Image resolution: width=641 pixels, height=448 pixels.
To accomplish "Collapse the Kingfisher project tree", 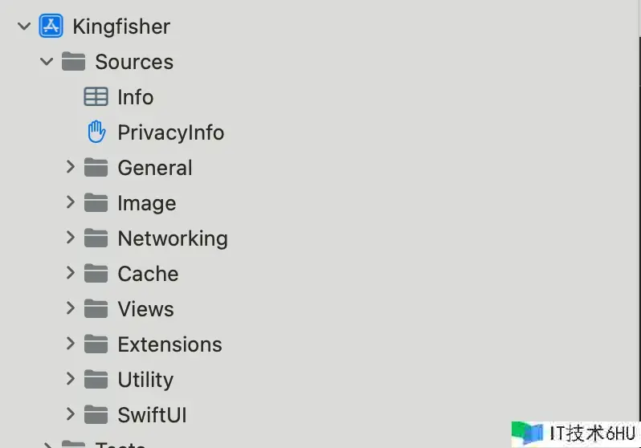I will [x=24, y=26].
